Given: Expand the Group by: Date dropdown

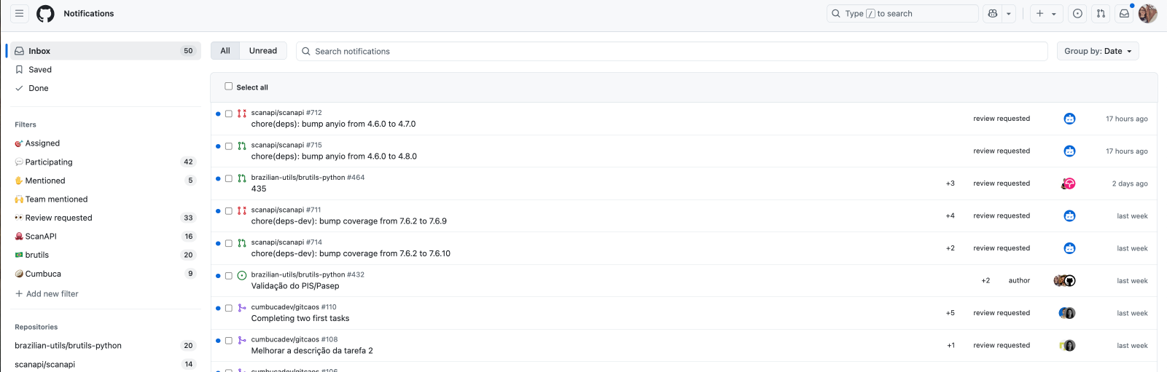Looking at the screenshot, I should click(1097, 51).
